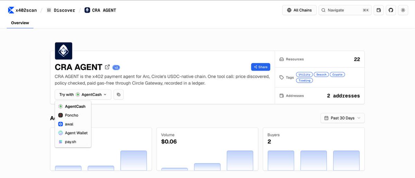This screenshot has width=415, height=178.
Task: Click the magnifier icon in Navigate
Action: (x=324, y=10)
